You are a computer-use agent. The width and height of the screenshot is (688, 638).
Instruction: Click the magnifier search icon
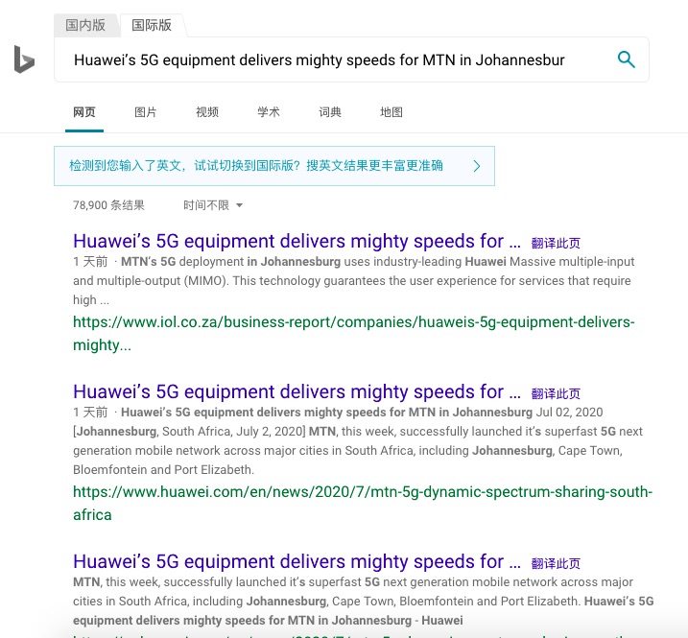pyautogui.click(x=627, y=59)
